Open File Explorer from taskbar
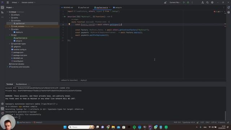 coord(113,127)
